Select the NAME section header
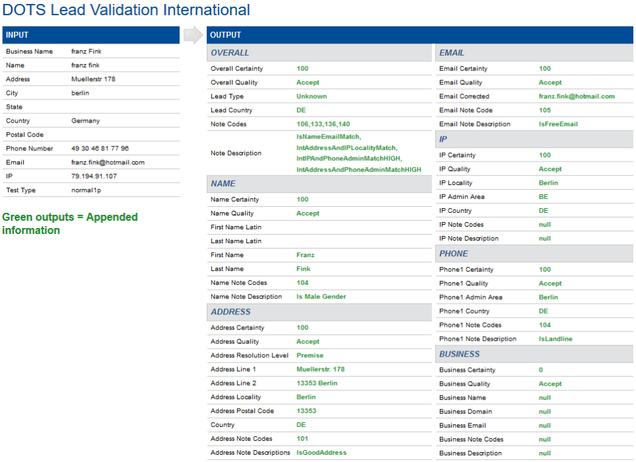 [319, 184]
